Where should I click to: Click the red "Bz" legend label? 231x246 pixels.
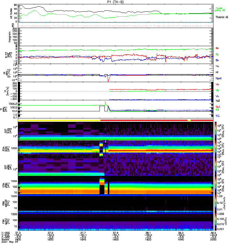point(217,48)
